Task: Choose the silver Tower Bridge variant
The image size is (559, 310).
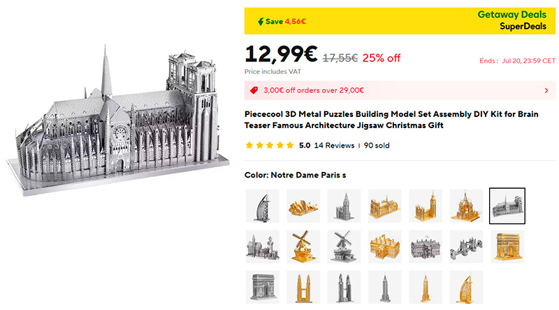Action: coord(467,246)
